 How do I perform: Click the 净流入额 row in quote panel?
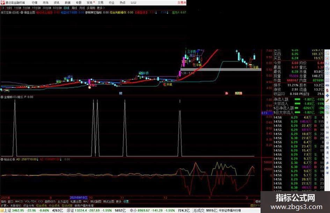(299, 100)
